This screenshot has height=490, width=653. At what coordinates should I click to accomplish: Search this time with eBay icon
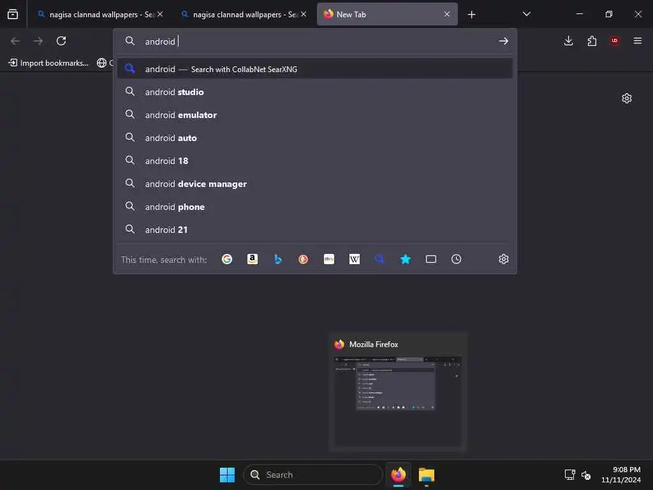329,259
